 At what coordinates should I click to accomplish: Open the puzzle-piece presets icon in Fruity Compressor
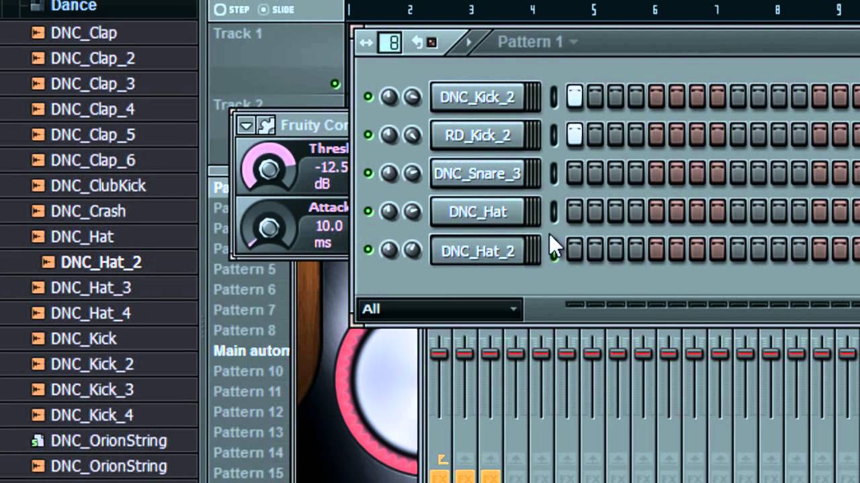266,125
